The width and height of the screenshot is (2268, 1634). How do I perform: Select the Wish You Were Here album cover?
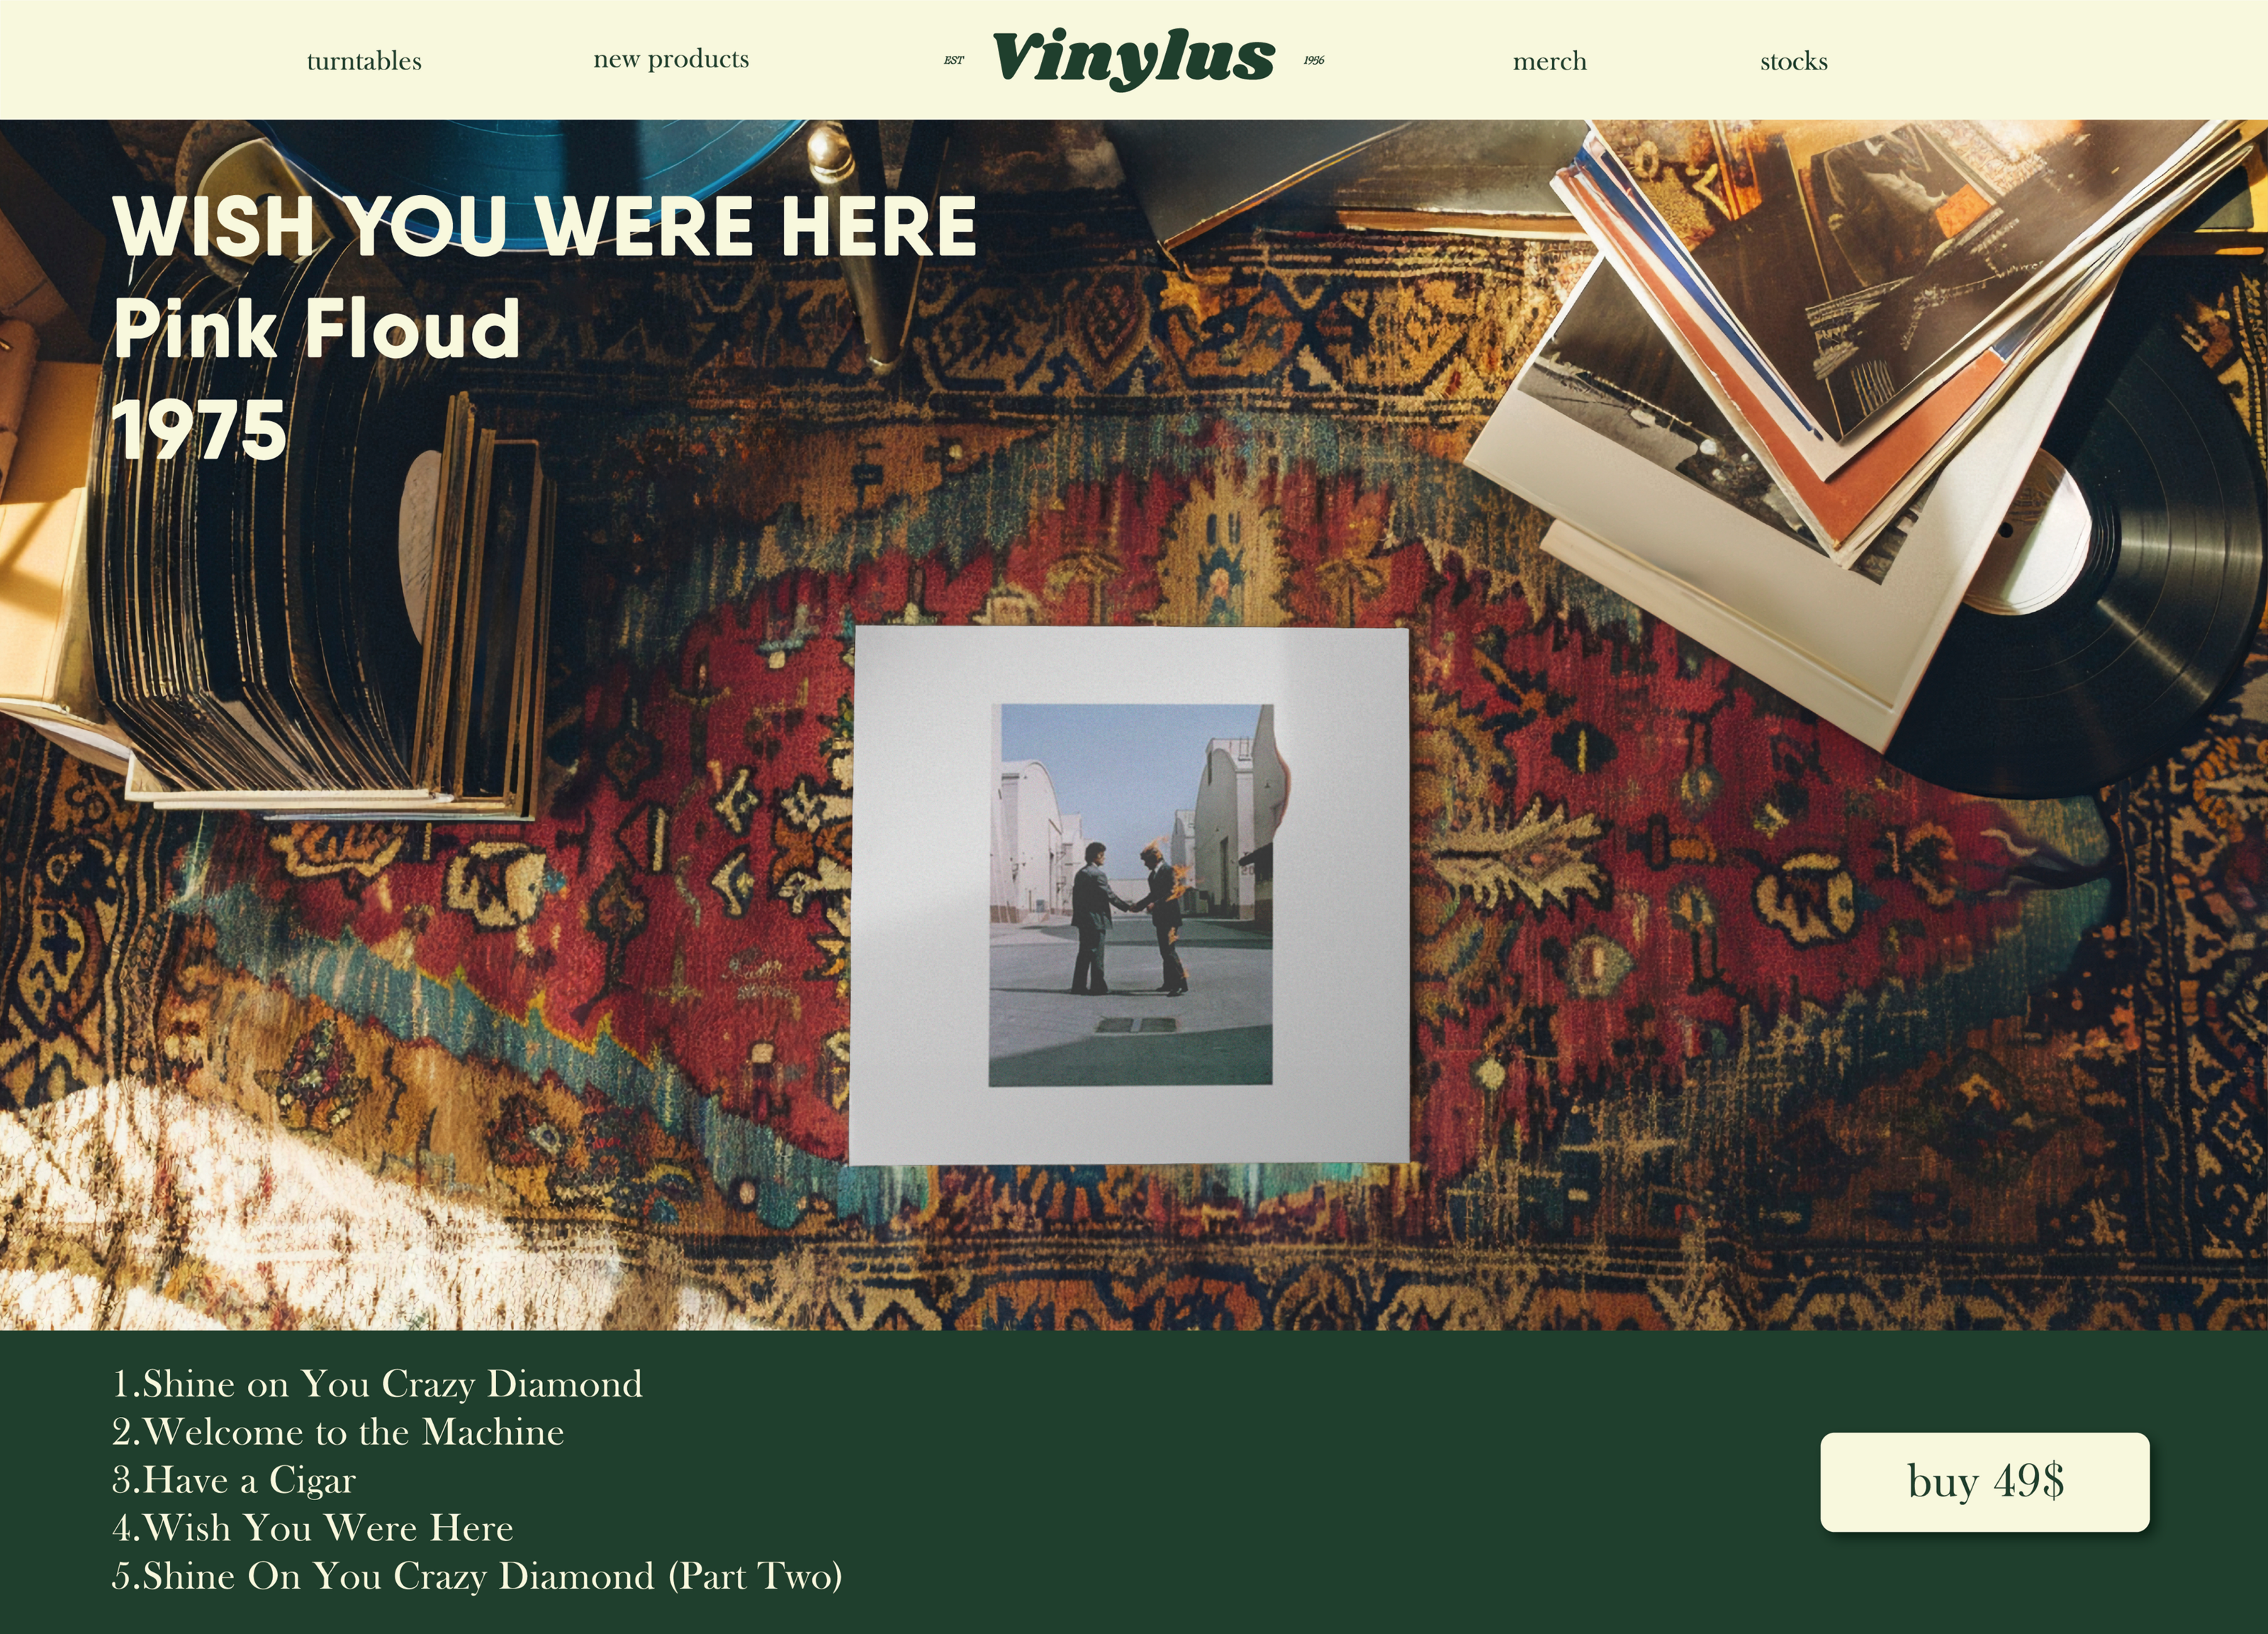point(1129,895)
